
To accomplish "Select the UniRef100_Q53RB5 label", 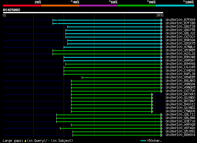I will tap(180, 50).
